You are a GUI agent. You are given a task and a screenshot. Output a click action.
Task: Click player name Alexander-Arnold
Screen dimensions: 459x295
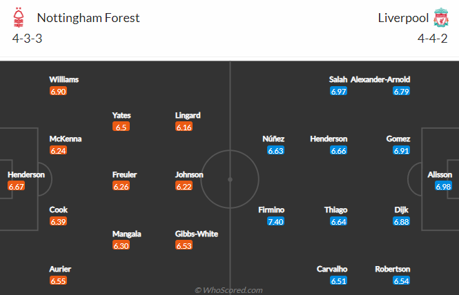click(380, 79)
